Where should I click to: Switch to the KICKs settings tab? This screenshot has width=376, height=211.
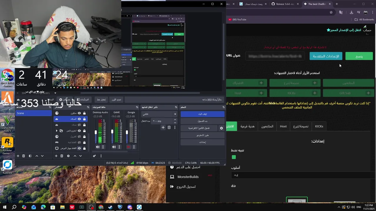319,126
